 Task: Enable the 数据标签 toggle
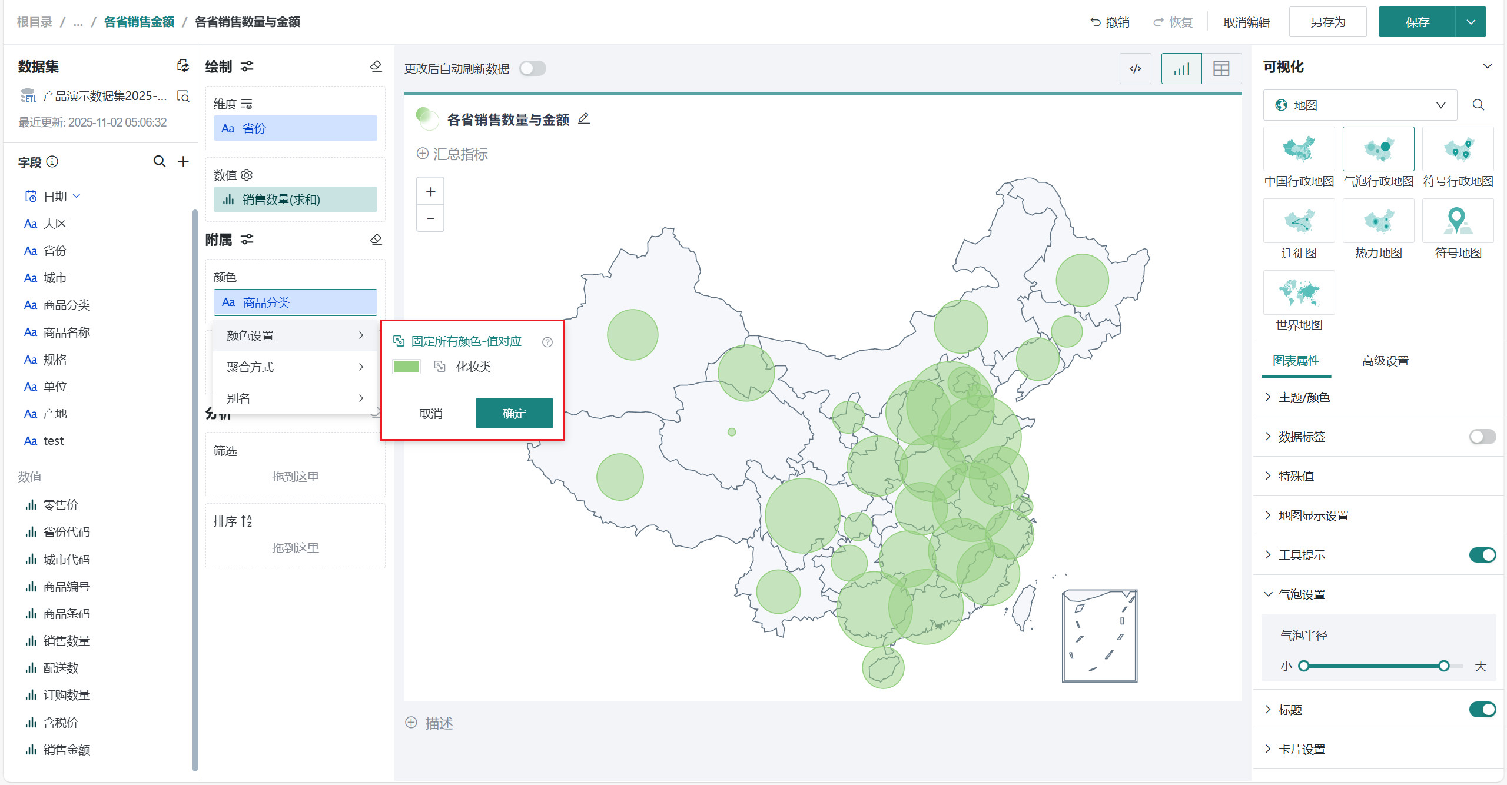pos(1481,437)
